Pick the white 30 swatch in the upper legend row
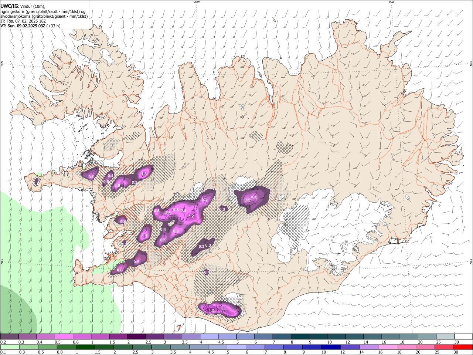Screen dimensions: 473x355 (464, 337)
